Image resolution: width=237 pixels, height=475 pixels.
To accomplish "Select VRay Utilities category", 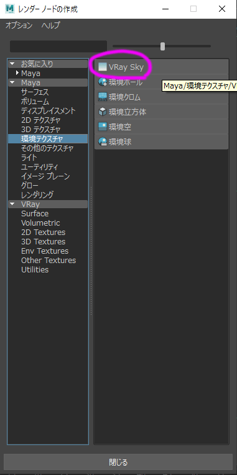I will pyautogui.click(x=35, y=270).
